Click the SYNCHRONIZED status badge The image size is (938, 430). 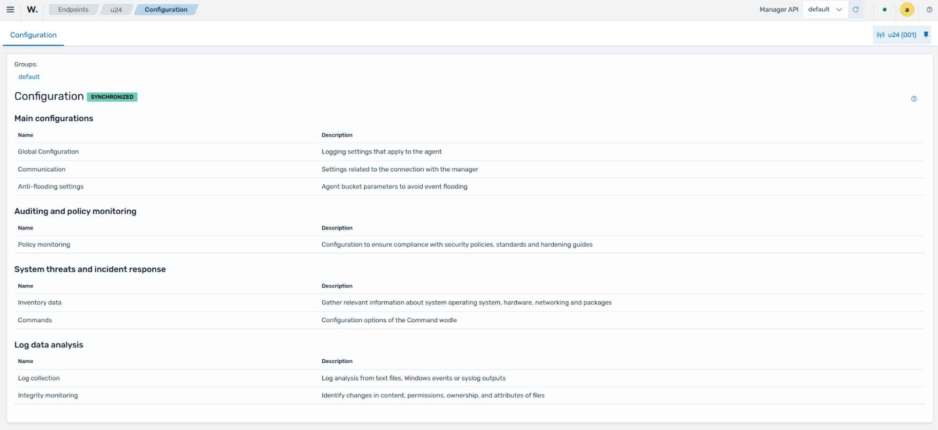pos(112,97)
